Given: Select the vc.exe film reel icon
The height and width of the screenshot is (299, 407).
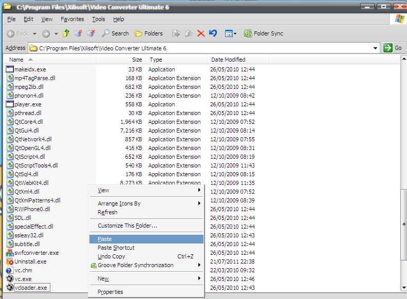Looking at the screenshot, I should pos(10,279).
